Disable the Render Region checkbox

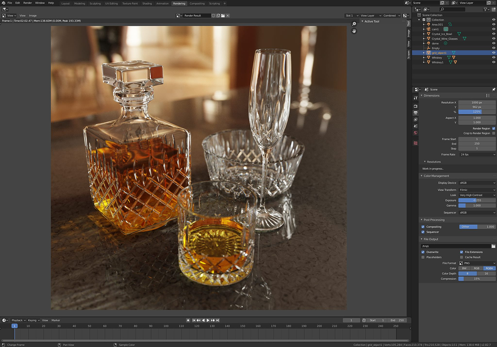point(494,128)
